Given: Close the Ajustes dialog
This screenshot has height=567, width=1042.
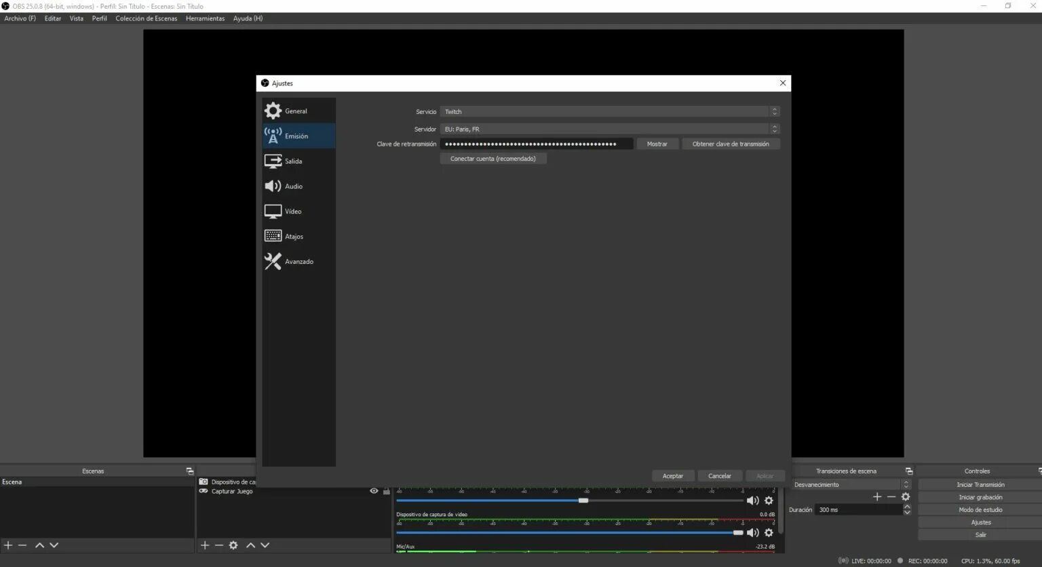Looking at the screenshot, I should pos(783,83).
